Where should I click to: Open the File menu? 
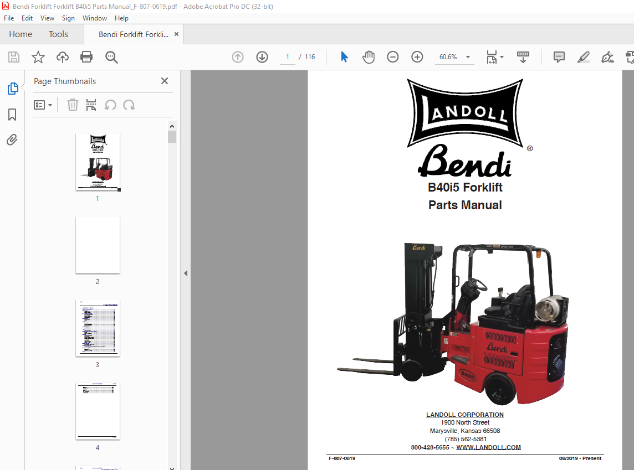tap(9, 18)
